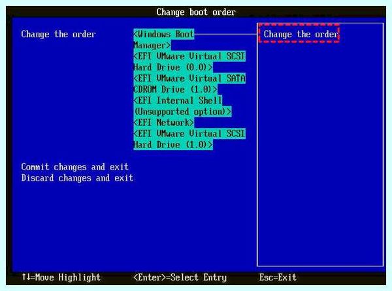Select EFI Internal Shell (Unsupported option) entry
Viewport: 392px width, 291px height.
point(182,106)
